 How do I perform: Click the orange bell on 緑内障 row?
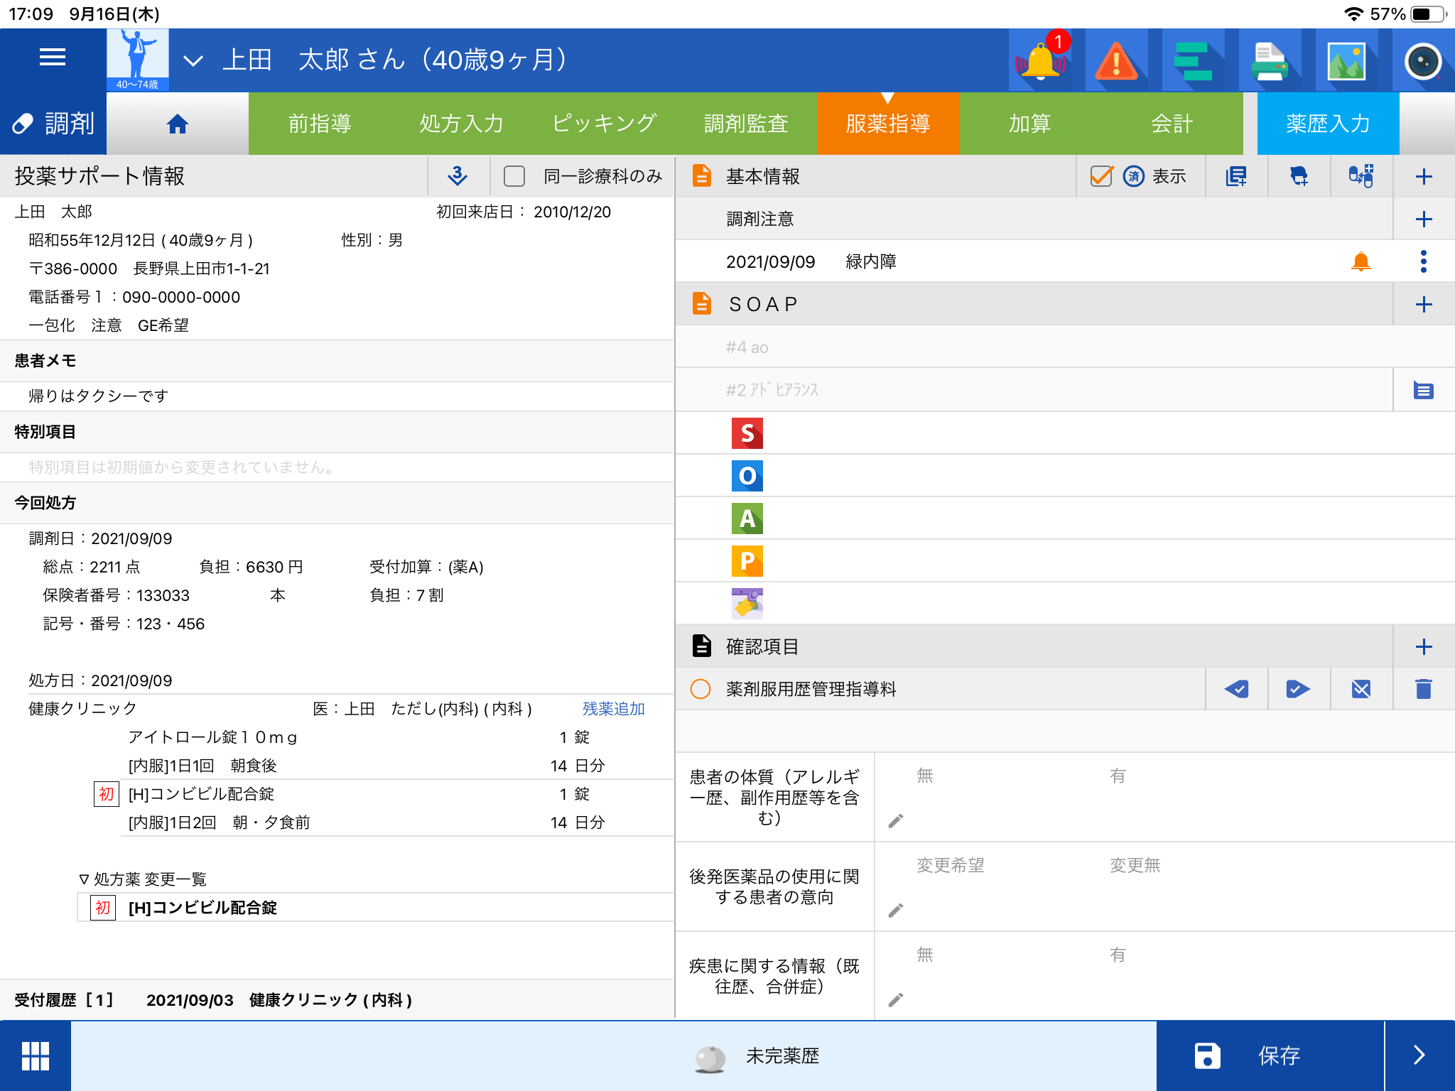(x=1361, y=261)
